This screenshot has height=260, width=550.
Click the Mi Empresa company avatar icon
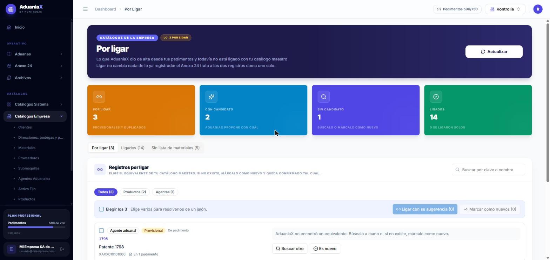11,249
